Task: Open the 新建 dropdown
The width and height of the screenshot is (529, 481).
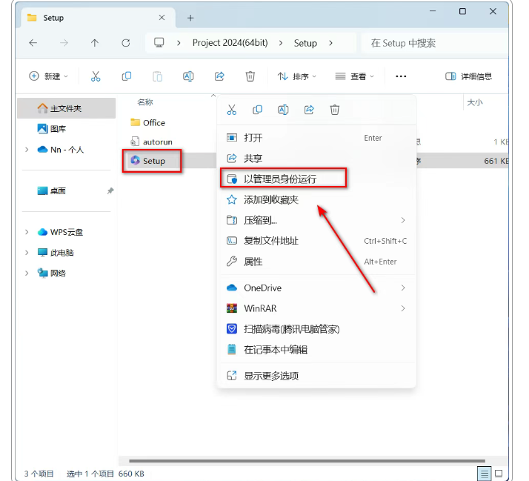Action: [x=48, y=76]
